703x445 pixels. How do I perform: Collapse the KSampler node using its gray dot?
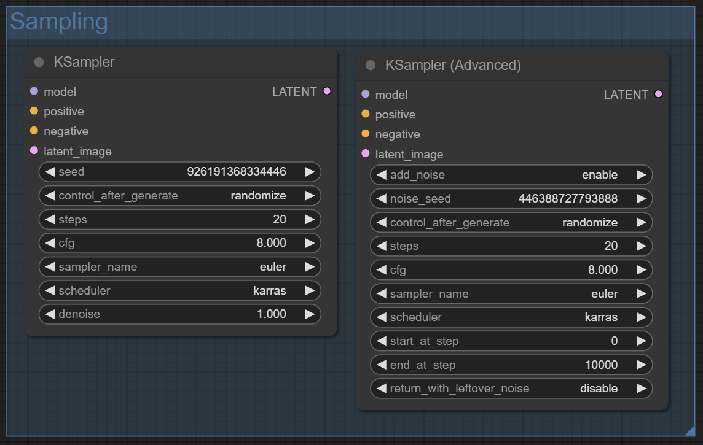tap(39, 62)
